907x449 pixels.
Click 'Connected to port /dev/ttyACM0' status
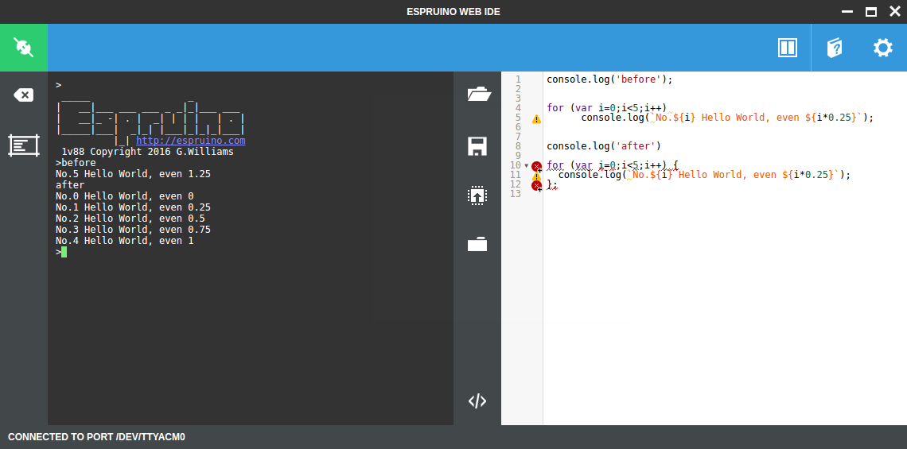(96, 437)
